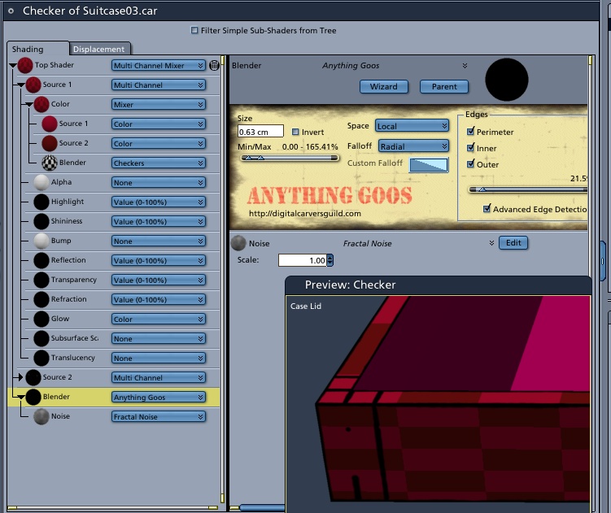Open the Falloff Radial dropdown
The height and width of the screenshot is (513, 611).
(413, 146)
